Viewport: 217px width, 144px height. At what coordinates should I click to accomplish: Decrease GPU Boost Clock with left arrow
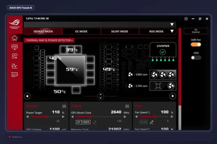tap(72, 117)
